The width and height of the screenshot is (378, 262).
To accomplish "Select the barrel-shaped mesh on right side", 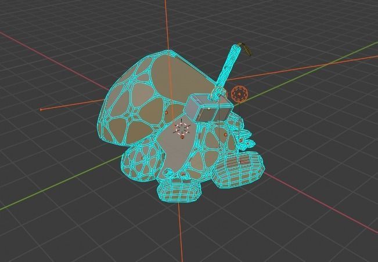I will pyautogui.click(x=240, y=169).
